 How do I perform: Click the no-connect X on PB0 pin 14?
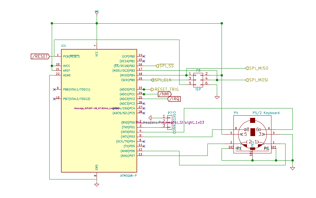[x=144, y=57]
